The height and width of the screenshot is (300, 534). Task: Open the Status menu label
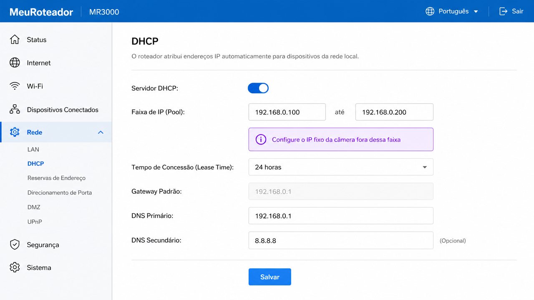pos(37,40)
